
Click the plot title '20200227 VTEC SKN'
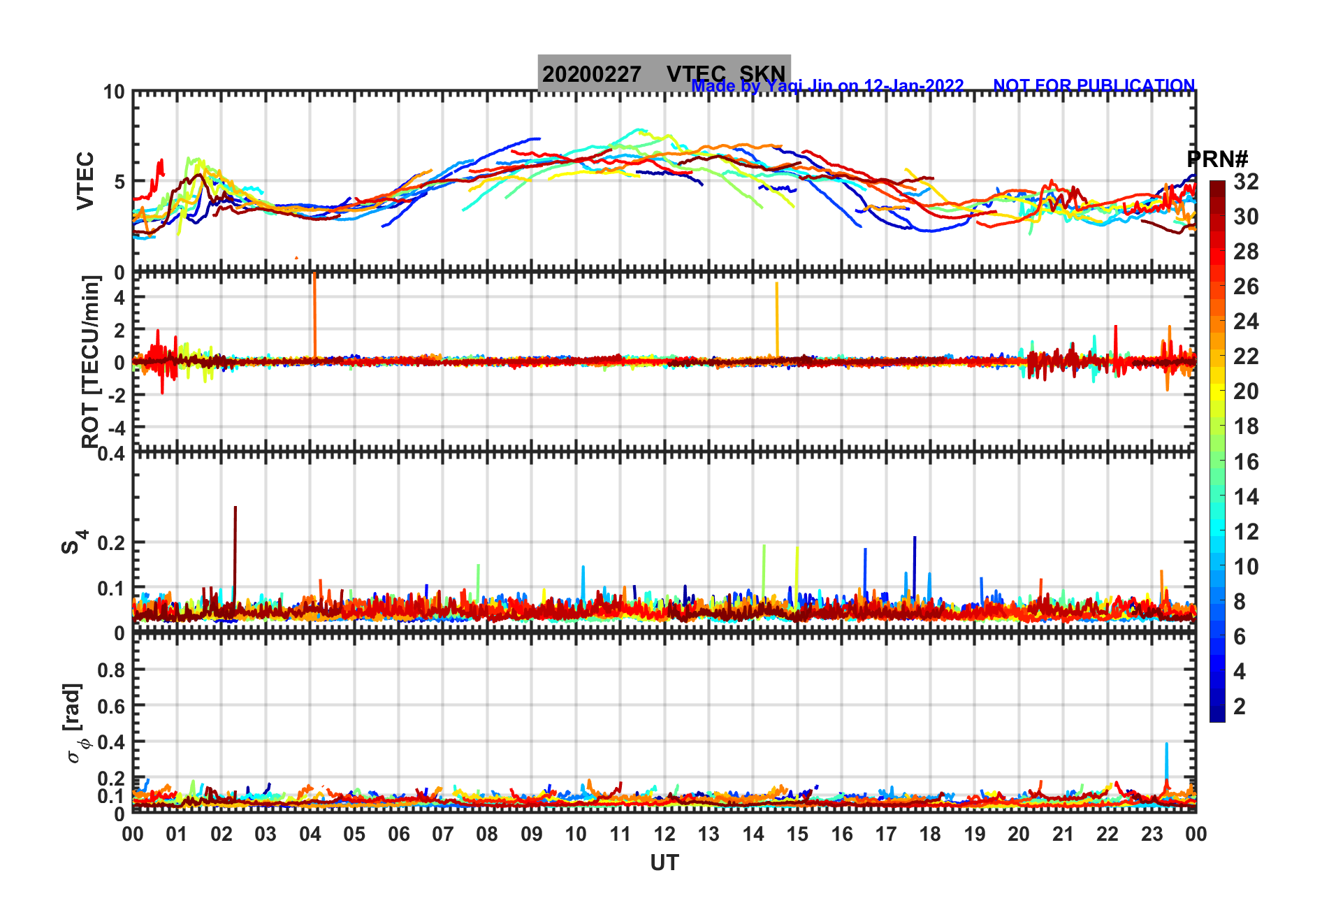pyautogui.click(x=664, y=73)
